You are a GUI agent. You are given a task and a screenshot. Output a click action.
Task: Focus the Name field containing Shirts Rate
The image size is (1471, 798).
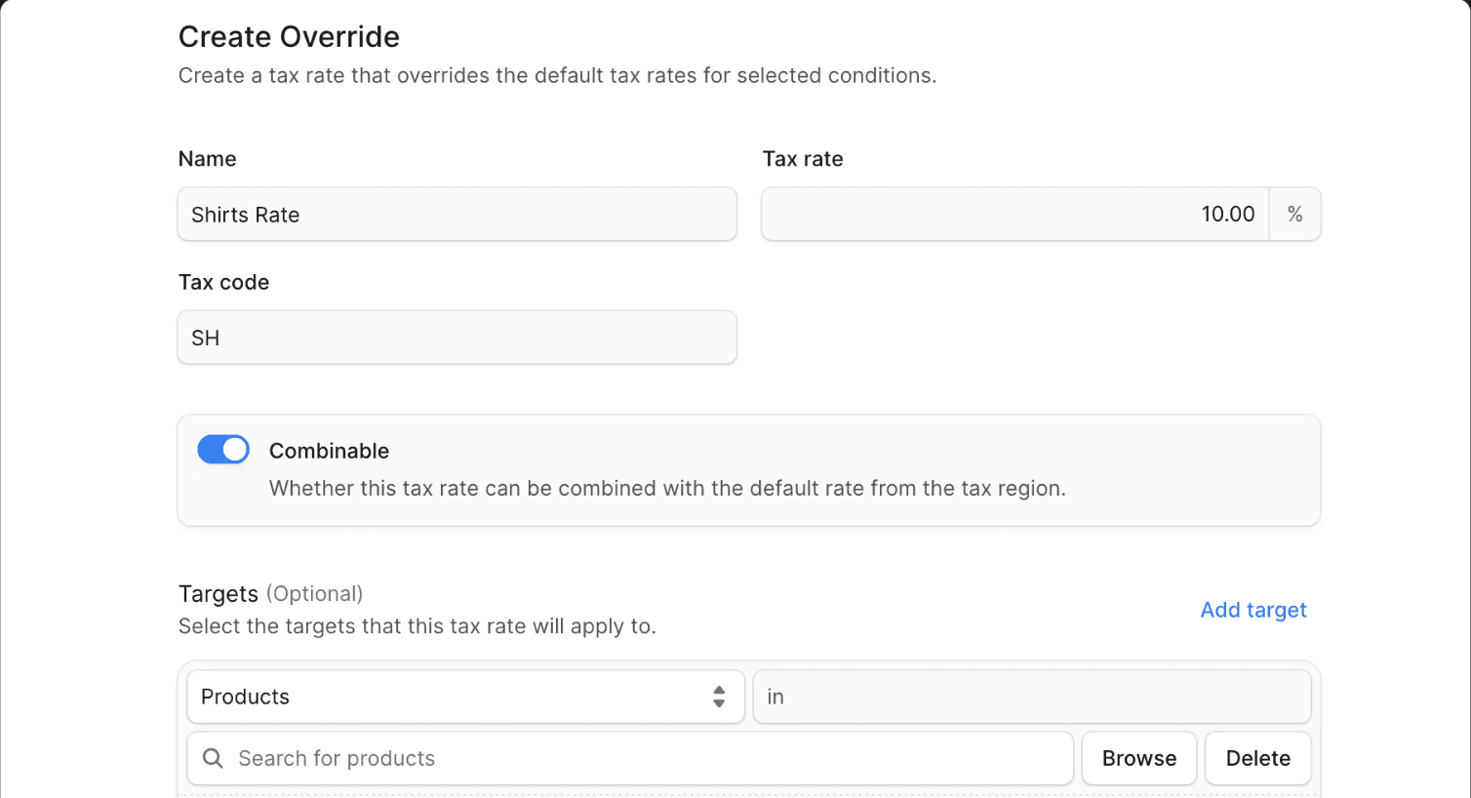[x=457, y=215]
